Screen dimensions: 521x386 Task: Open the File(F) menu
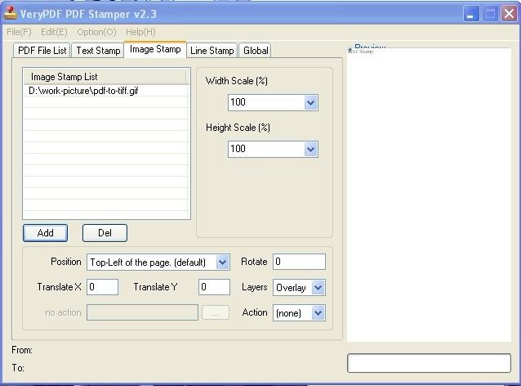19,32
